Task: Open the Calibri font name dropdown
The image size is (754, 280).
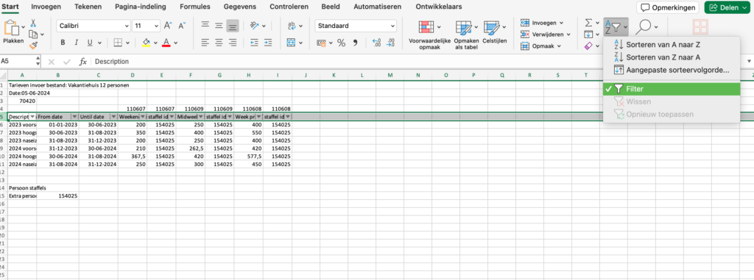Action: pos(127,26)
